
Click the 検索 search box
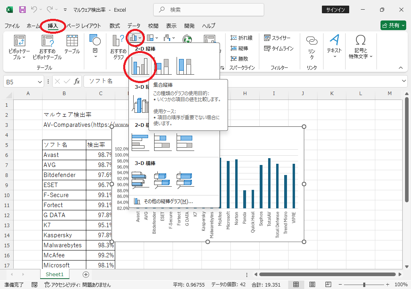[x=209, y=10]
